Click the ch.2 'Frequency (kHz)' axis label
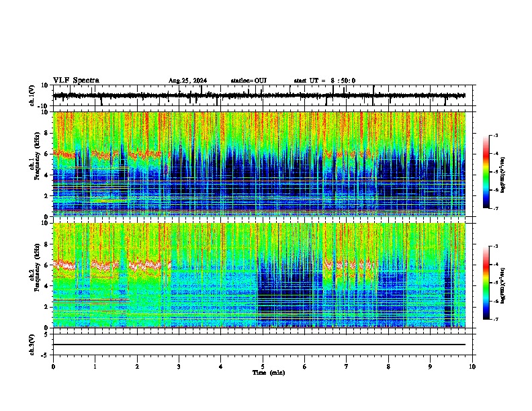The width and height of the screenshot is (532, 411). [37, 267]
